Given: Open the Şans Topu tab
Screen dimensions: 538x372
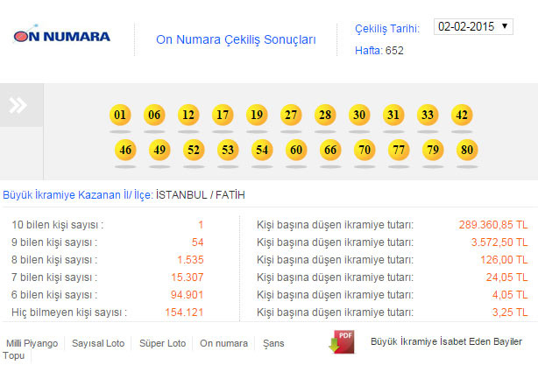Looking at the screenshot, I should coord(273,343).
